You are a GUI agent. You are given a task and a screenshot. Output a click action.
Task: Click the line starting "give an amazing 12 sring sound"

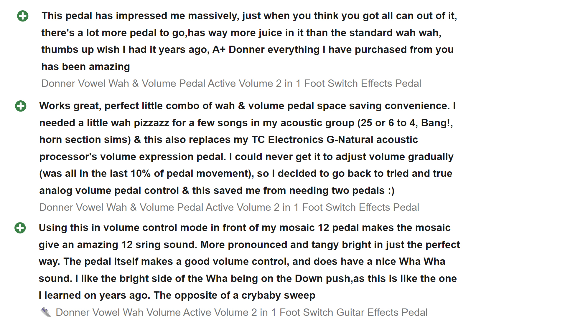point(249,245)
